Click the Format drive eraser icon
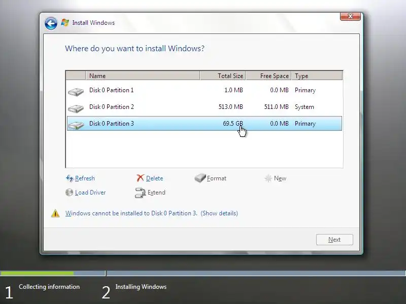The height and width of the screenshot is (304, 406). pyautogui.click(x=200, y=178)
